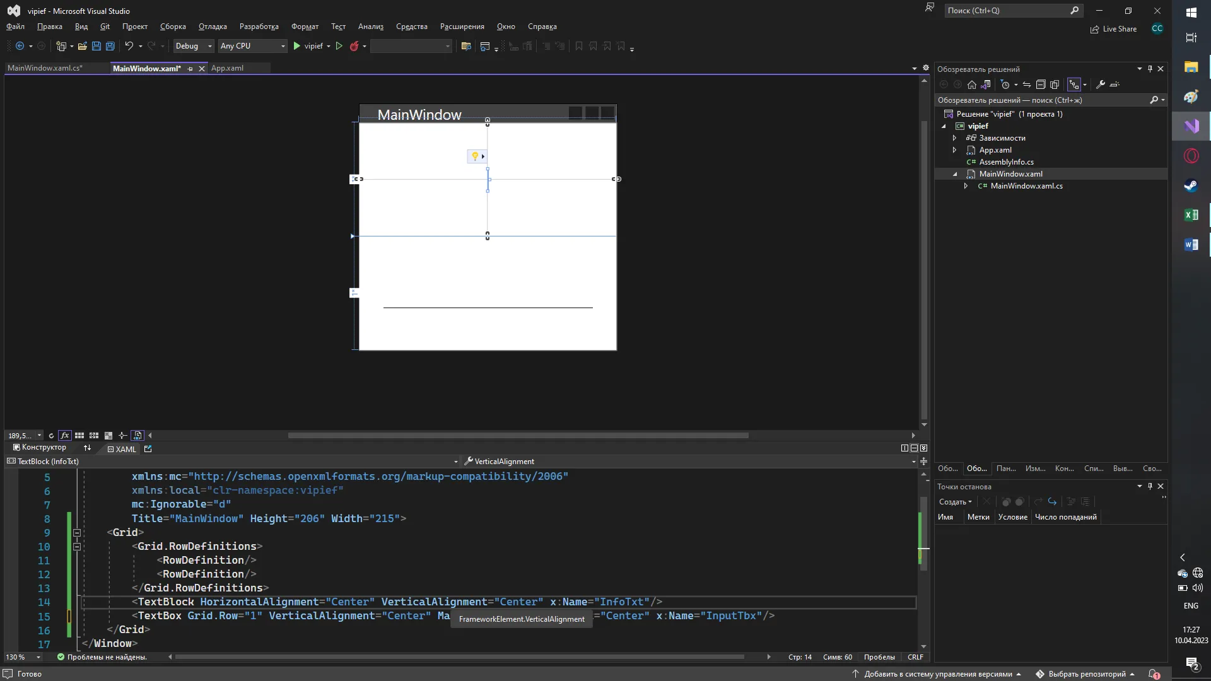Toggle snapping to snaplines crosshair button

(123, 436)
